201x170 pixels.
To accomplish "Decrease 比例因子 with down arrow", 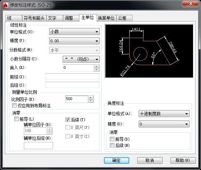I will click(x=91, y=101).
